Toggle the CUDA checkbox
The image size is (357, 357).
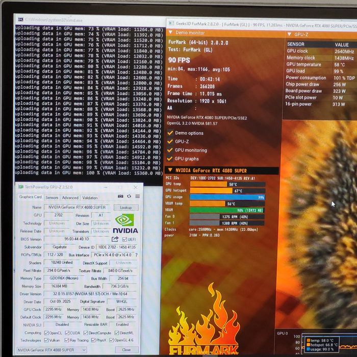pyautogui.click(x=67, y=333)
